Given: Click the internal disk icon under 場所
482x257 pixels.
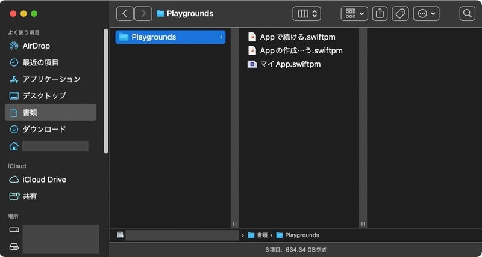Looking at the screenshot, I should (x=14, y=230).
